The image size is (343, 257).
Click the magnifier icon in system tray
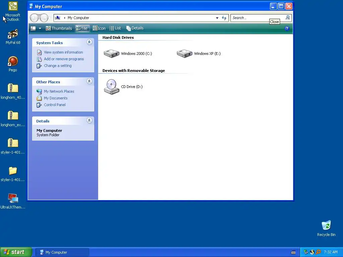(318, 252)
